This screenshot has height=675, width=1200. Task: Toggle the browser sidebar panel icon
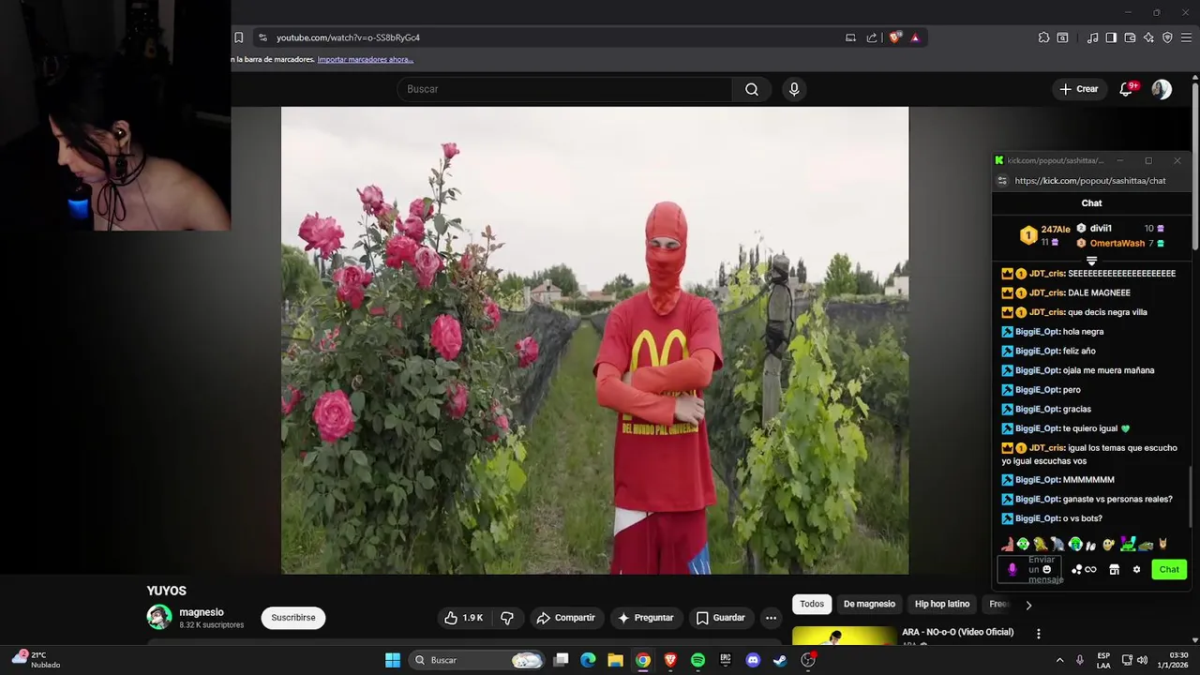1111,37
